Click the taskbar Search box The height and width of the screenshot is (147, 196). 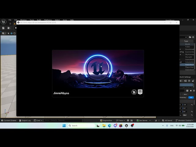point(81,126)
